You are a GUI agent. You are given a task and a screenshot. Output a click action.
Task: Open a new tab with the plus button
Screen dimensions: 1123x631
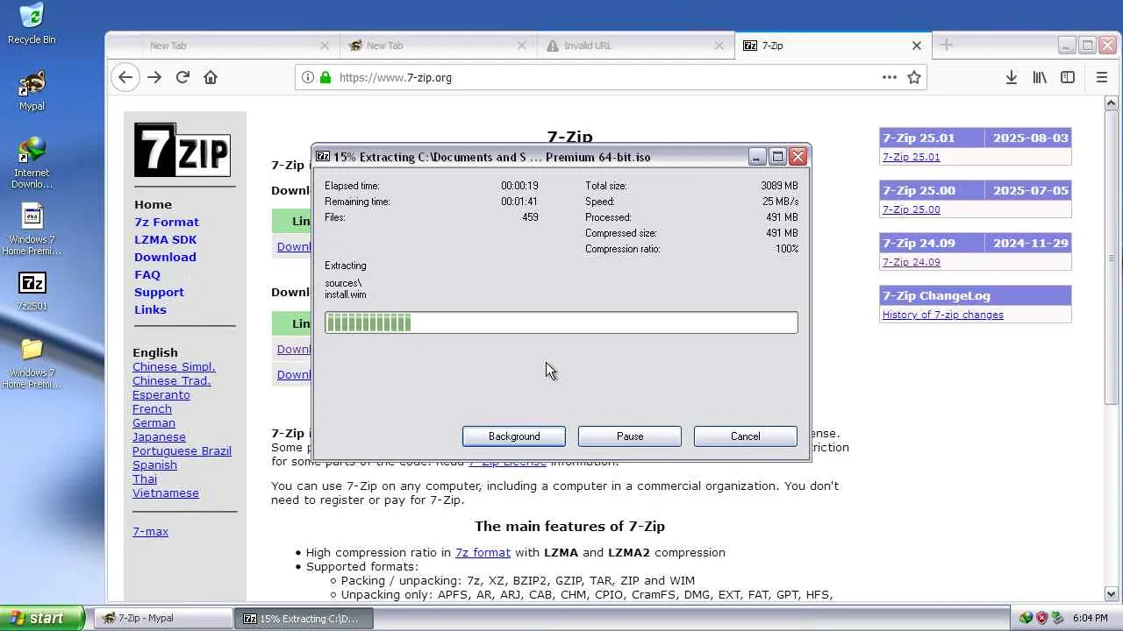pos(946,46)
